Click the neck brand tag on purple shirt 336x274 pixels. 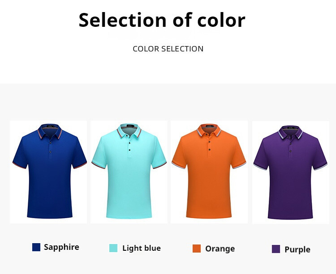pos(292,127)
